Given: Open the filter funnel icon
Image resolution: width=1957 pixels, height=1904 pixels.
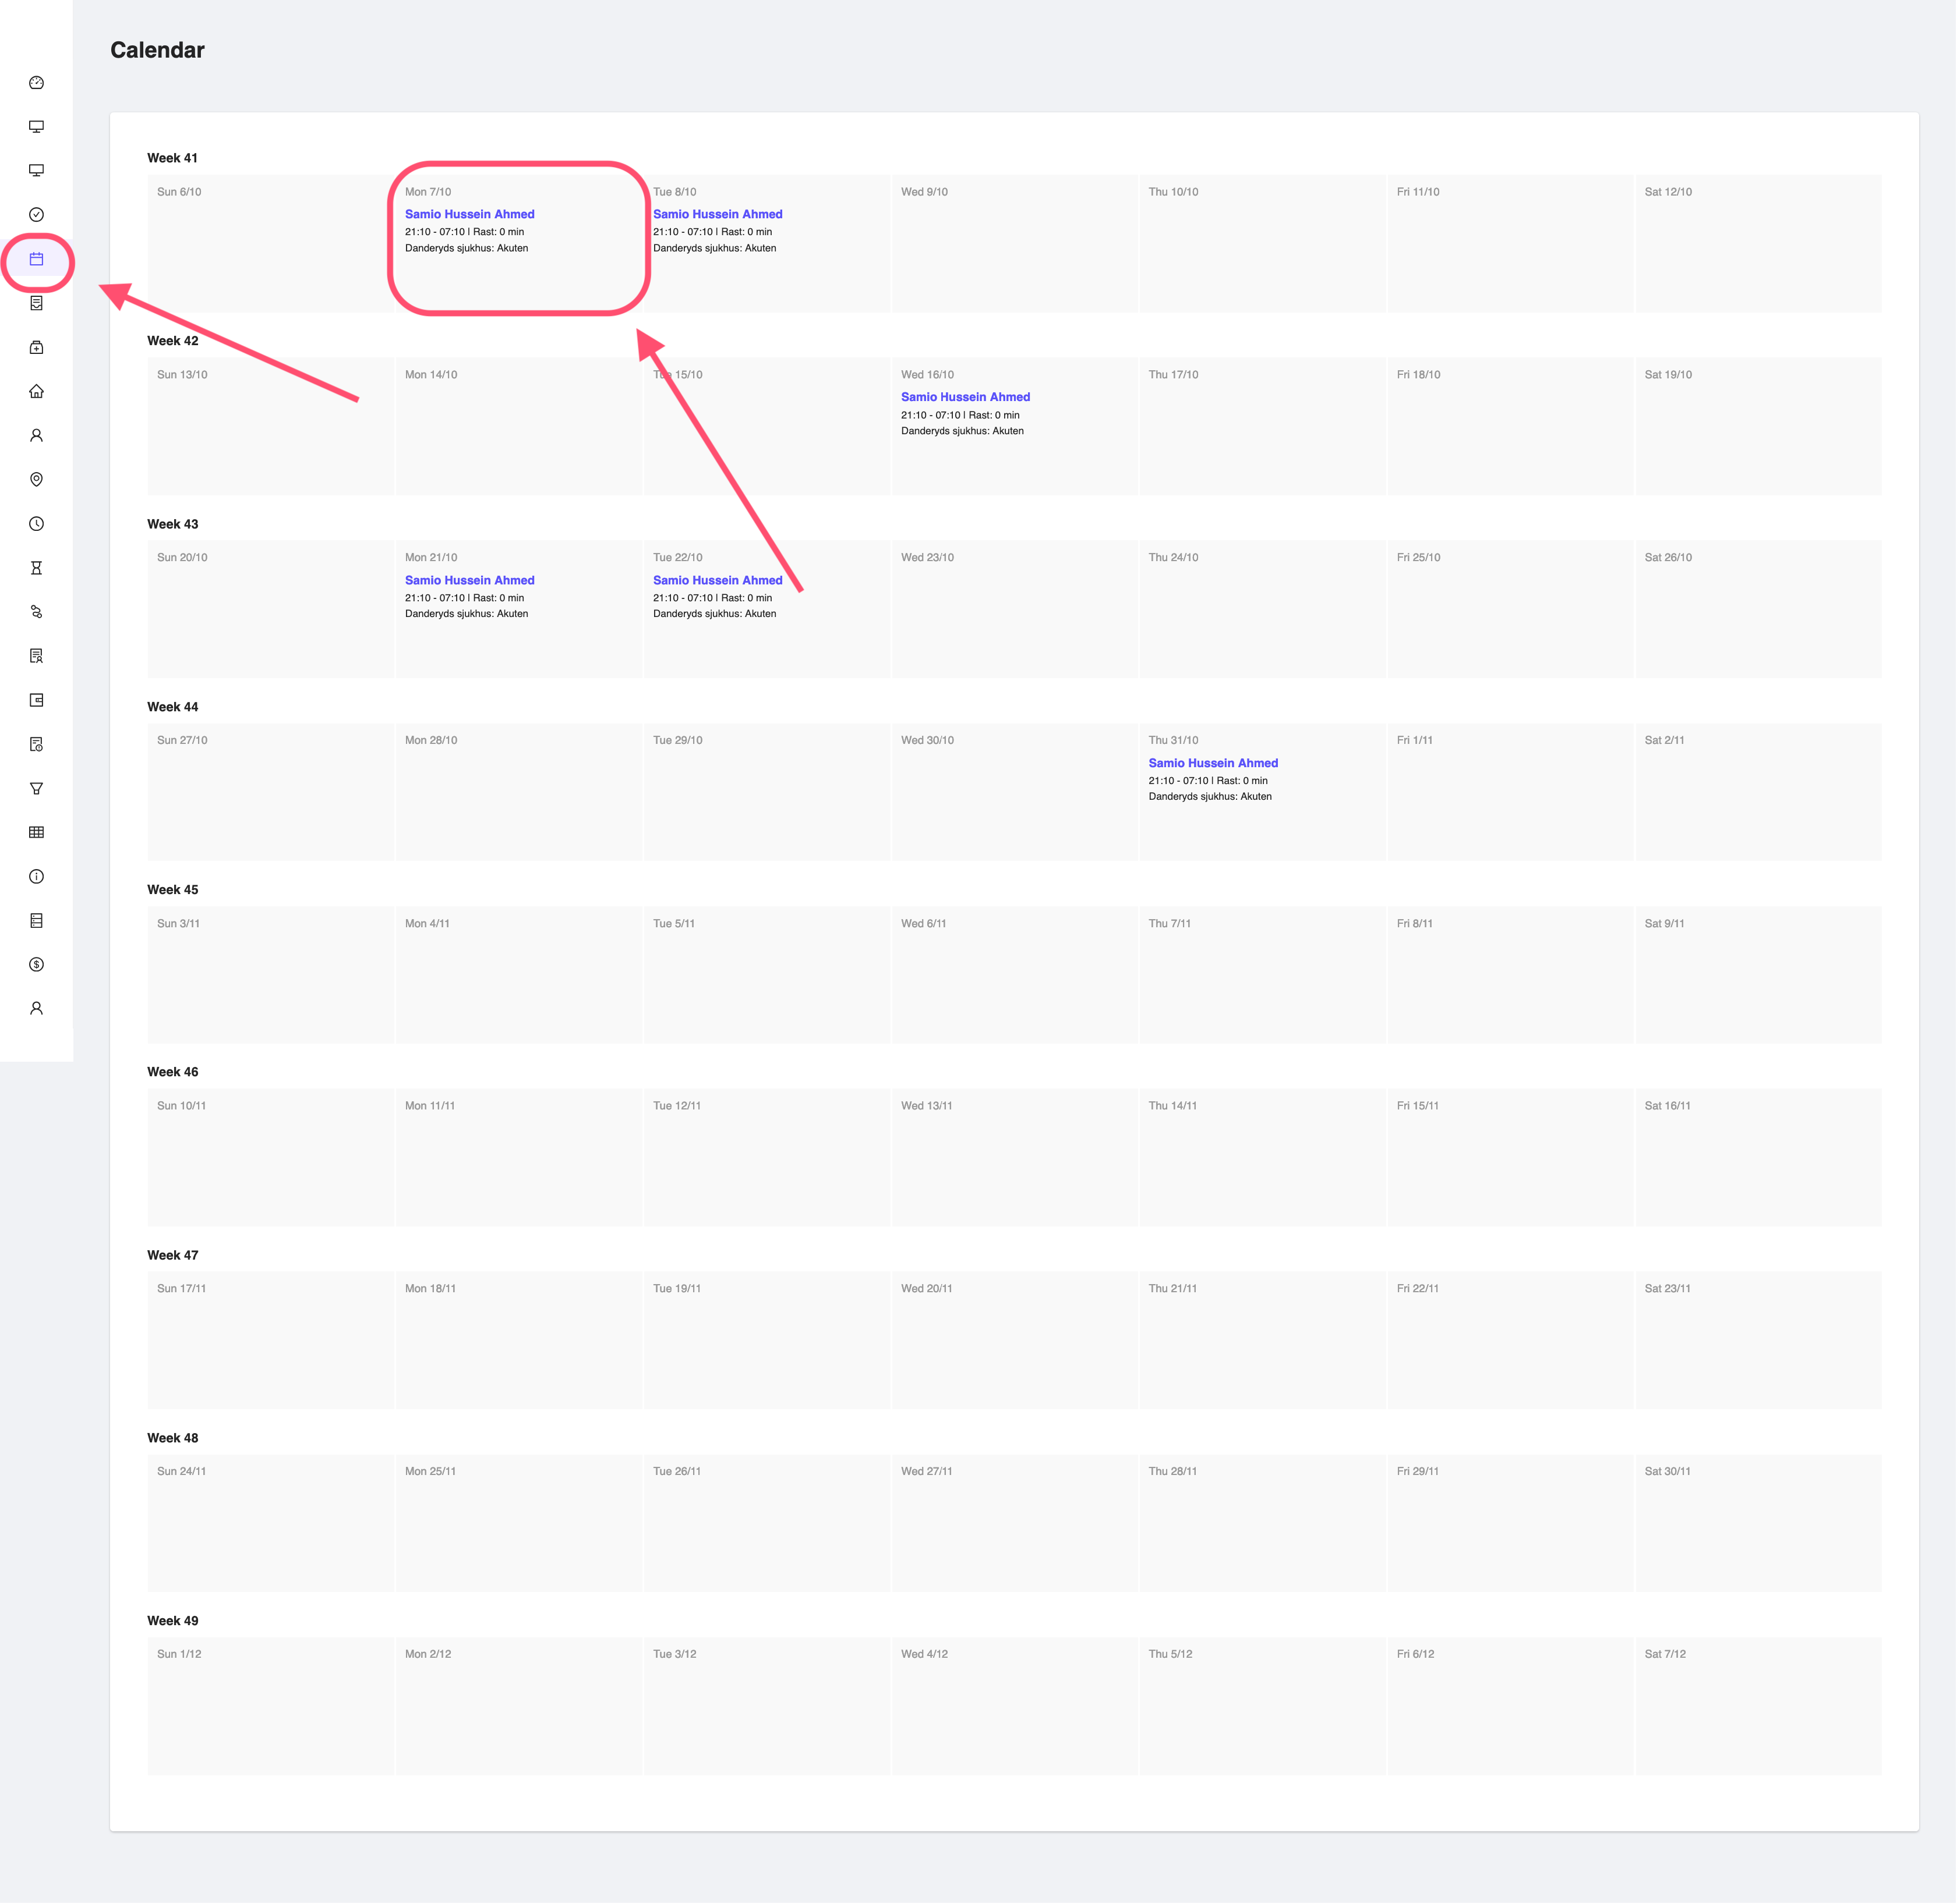Looking at the screenshot, I should pyautogui.click(x=37, y=789).
